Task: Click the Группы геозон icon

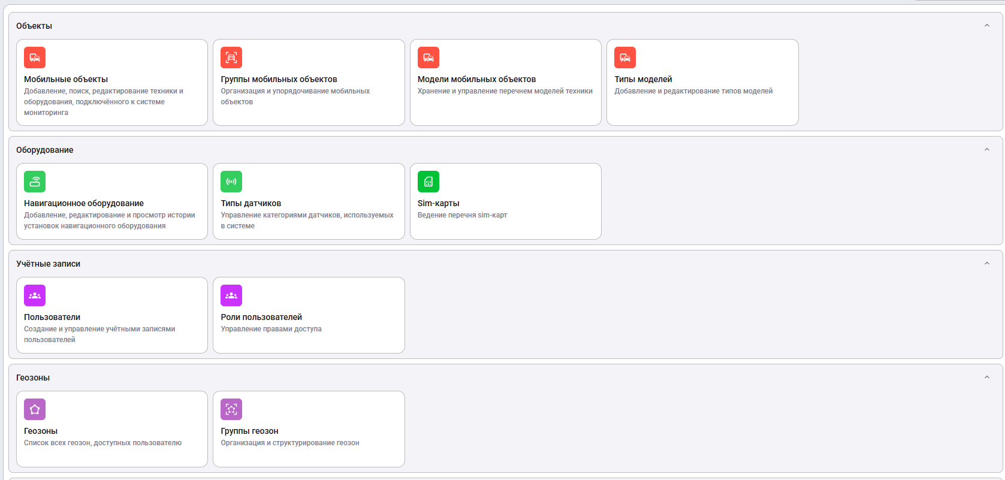Action: (231, 409)
